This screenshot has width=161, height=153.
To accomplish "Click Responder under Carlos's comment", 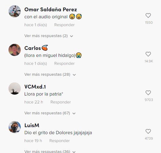I will (65, 64).
